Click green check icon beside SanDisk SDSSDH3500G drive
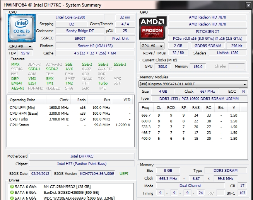This screenshot has width=253, height=200. pos(12,192)
